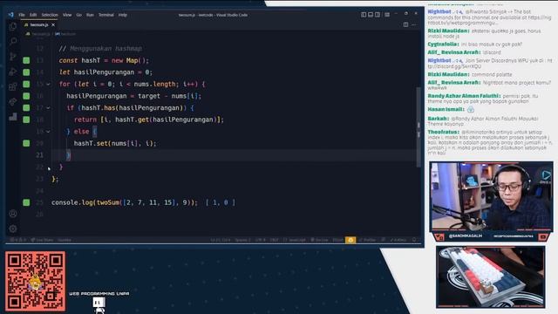Screen dimensions: 558x314
Task: Click the yellow highlighted status bar item
Action: tap(350, 240)
